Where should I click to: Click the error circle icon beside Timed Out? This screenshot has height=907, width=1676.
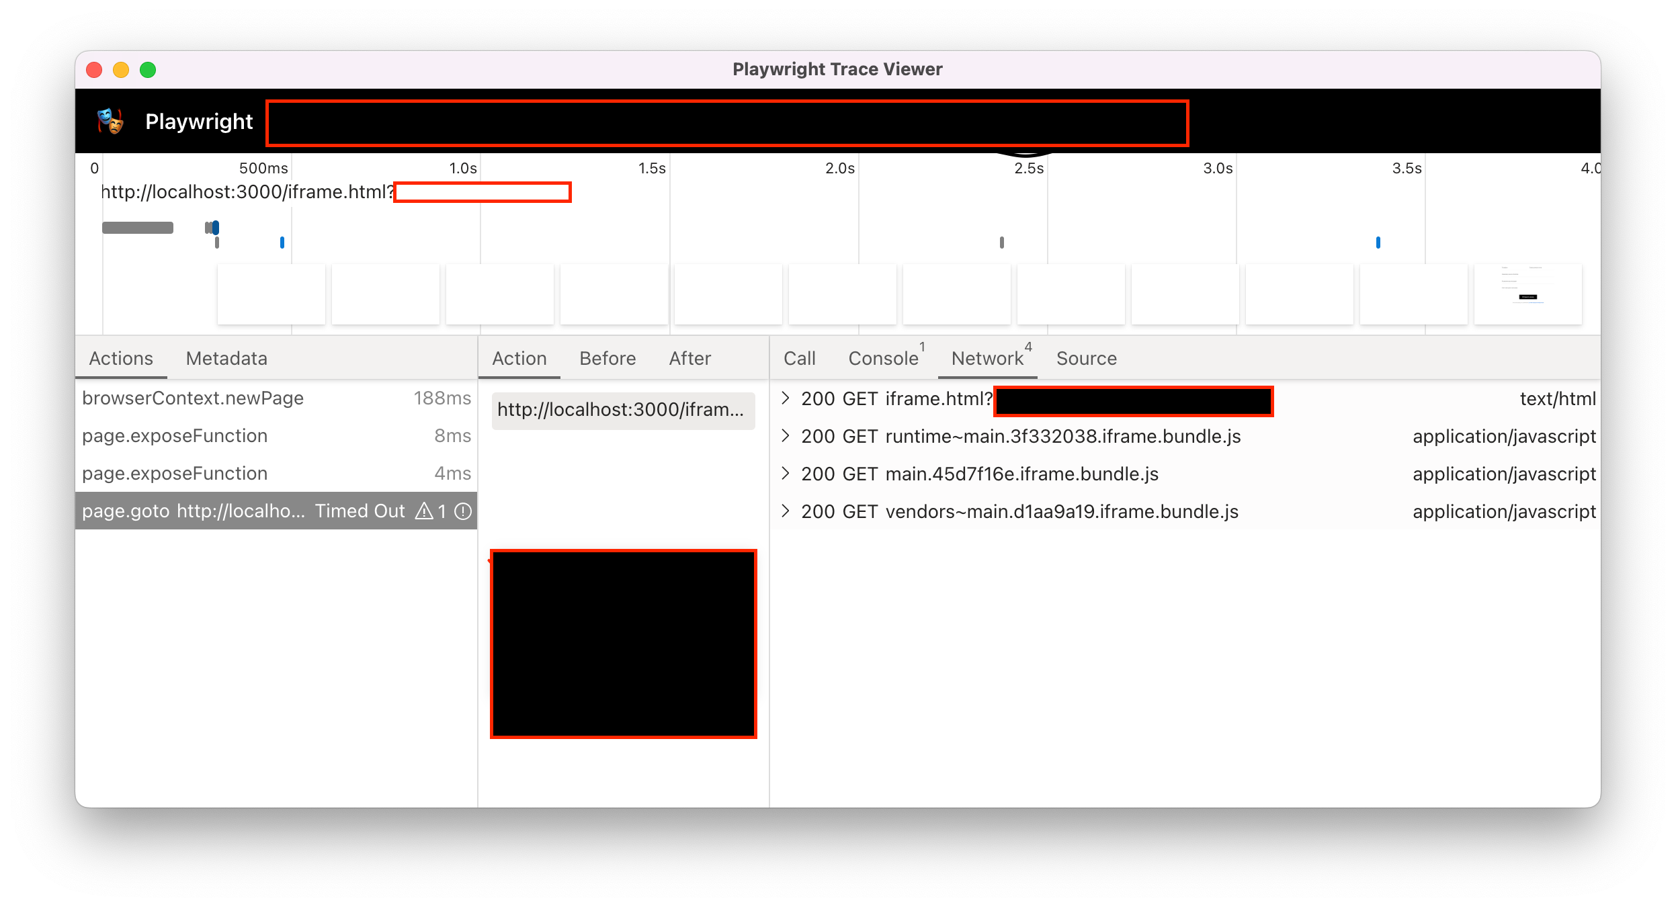[x=462, y=511]
